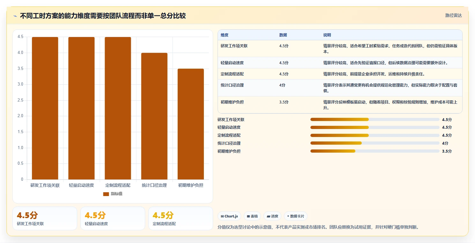Image resolution: width=475 pixels, height=243 pixels.
Task: Click the 研发工作项关联 cell in the table
Action: (234, 46)
